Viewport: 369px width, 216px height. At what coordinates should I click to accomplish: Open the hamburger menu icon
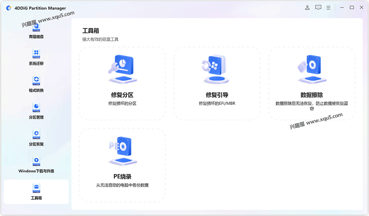(x=328, y=8)
